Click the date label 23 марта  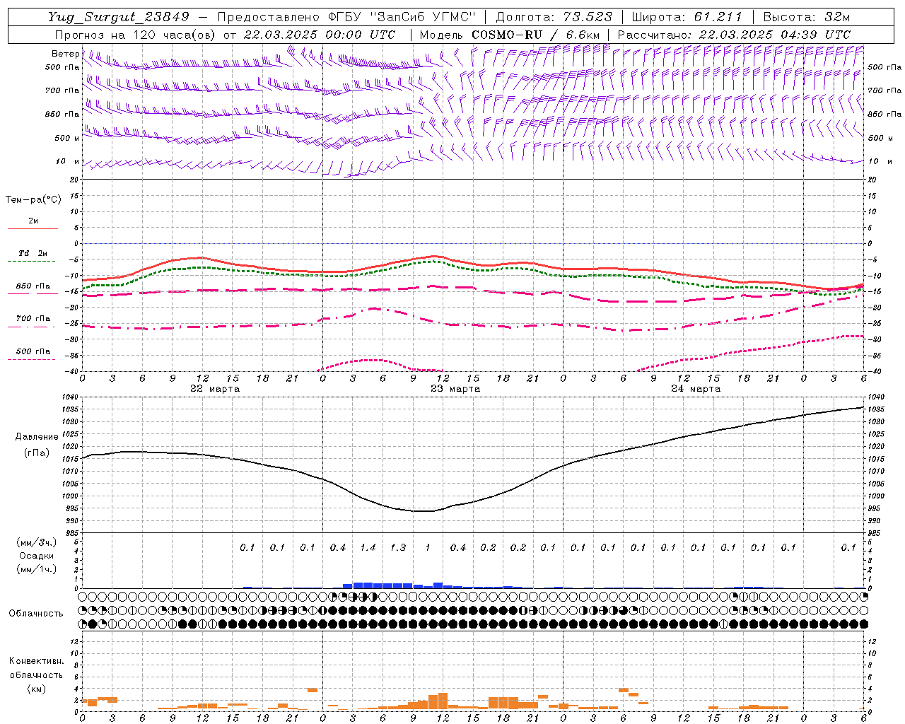click(455, 389)
